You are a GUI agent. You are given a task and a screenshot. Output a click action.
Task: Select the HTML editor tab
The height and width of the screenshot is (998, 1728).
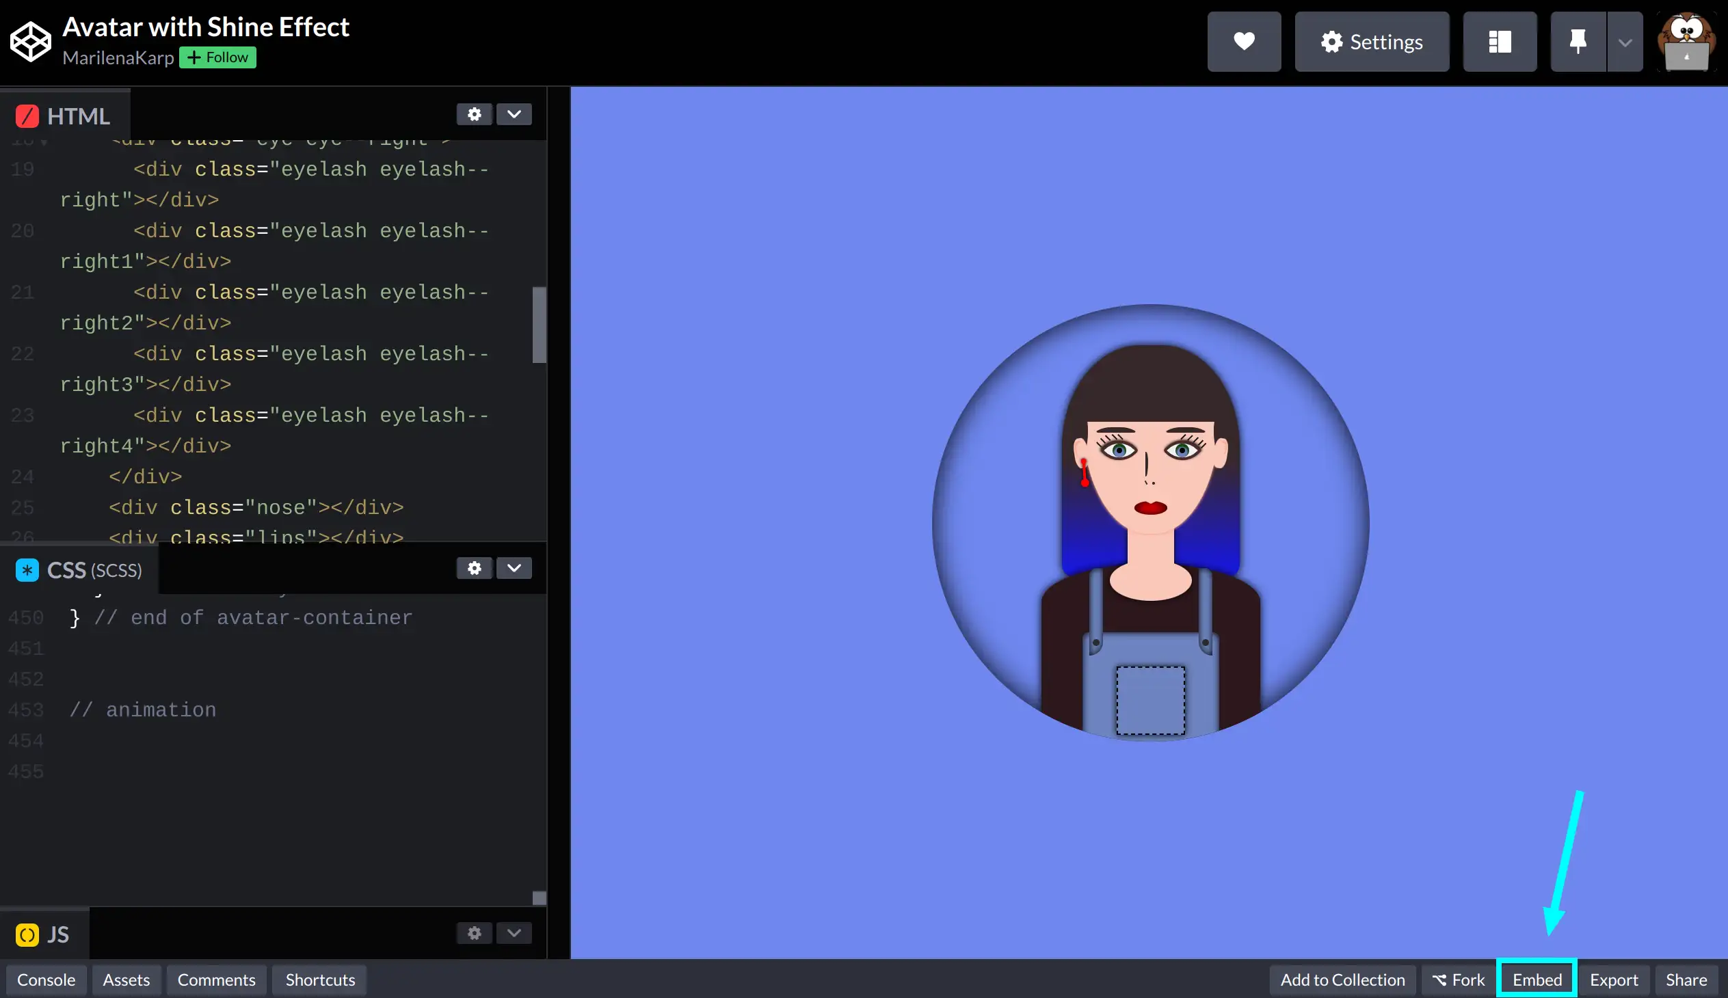64,115
